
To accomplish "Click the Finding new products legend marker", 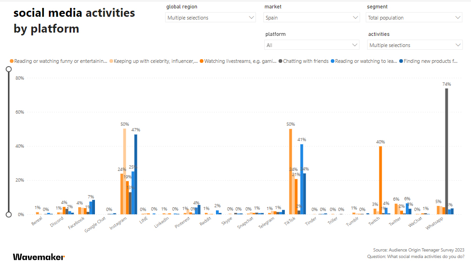I will (x=402, y=61).
